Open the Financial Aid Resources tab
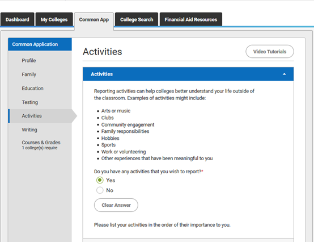 191,19
